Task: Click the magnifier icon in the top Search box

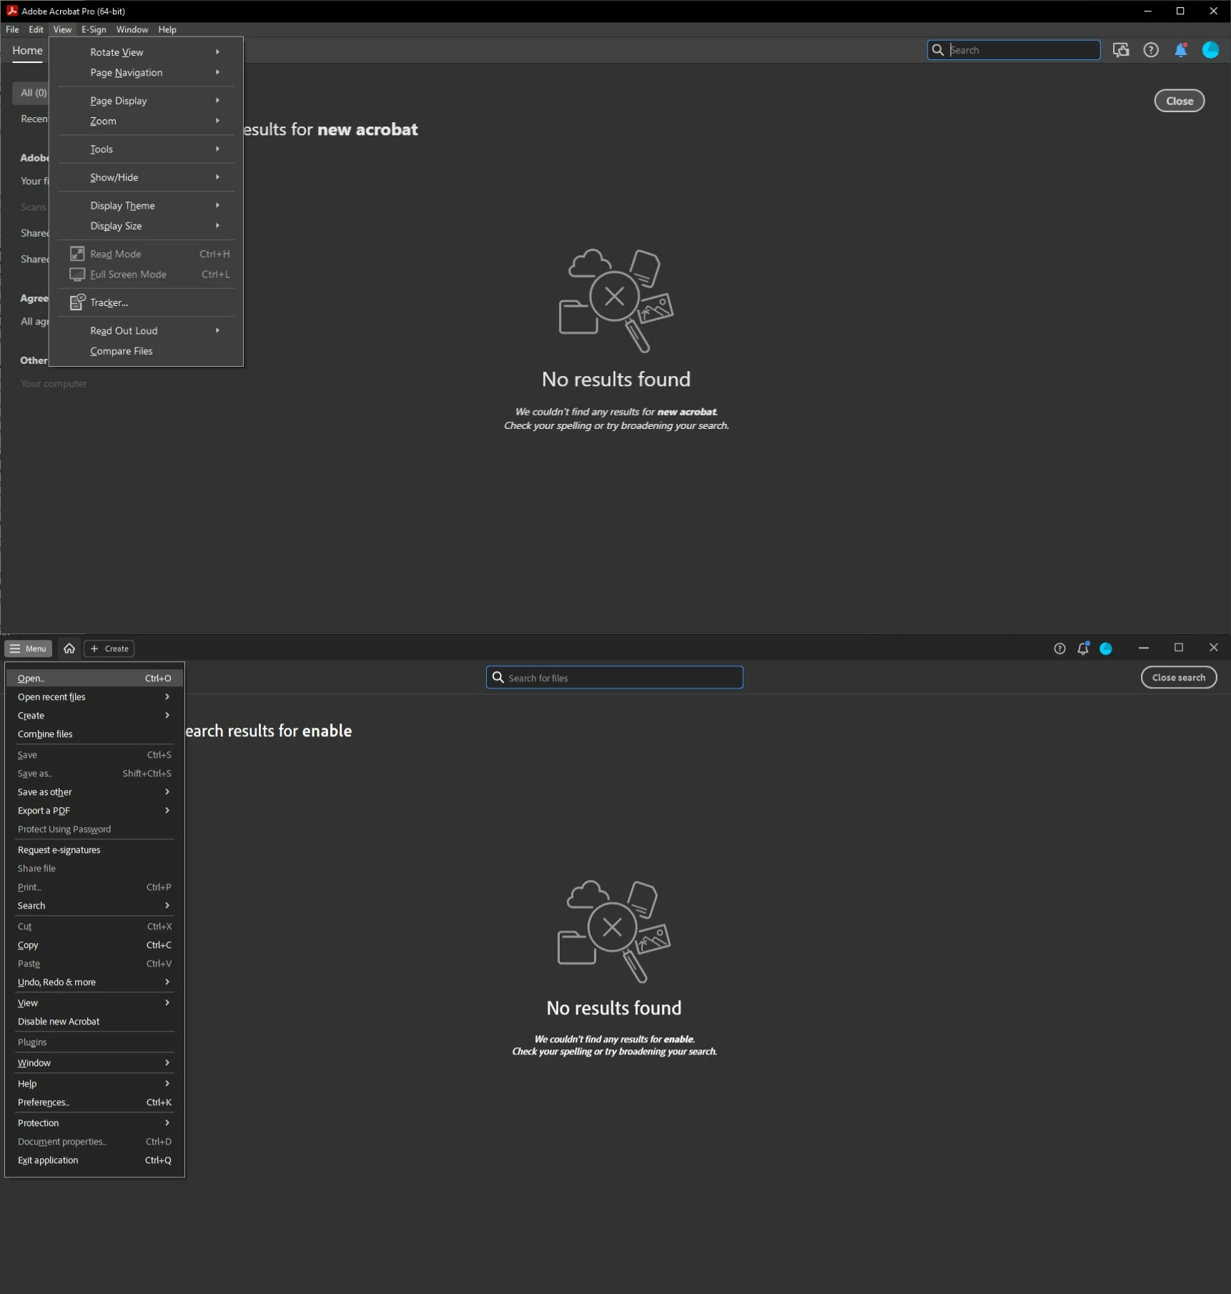Action: pos(938,50)
